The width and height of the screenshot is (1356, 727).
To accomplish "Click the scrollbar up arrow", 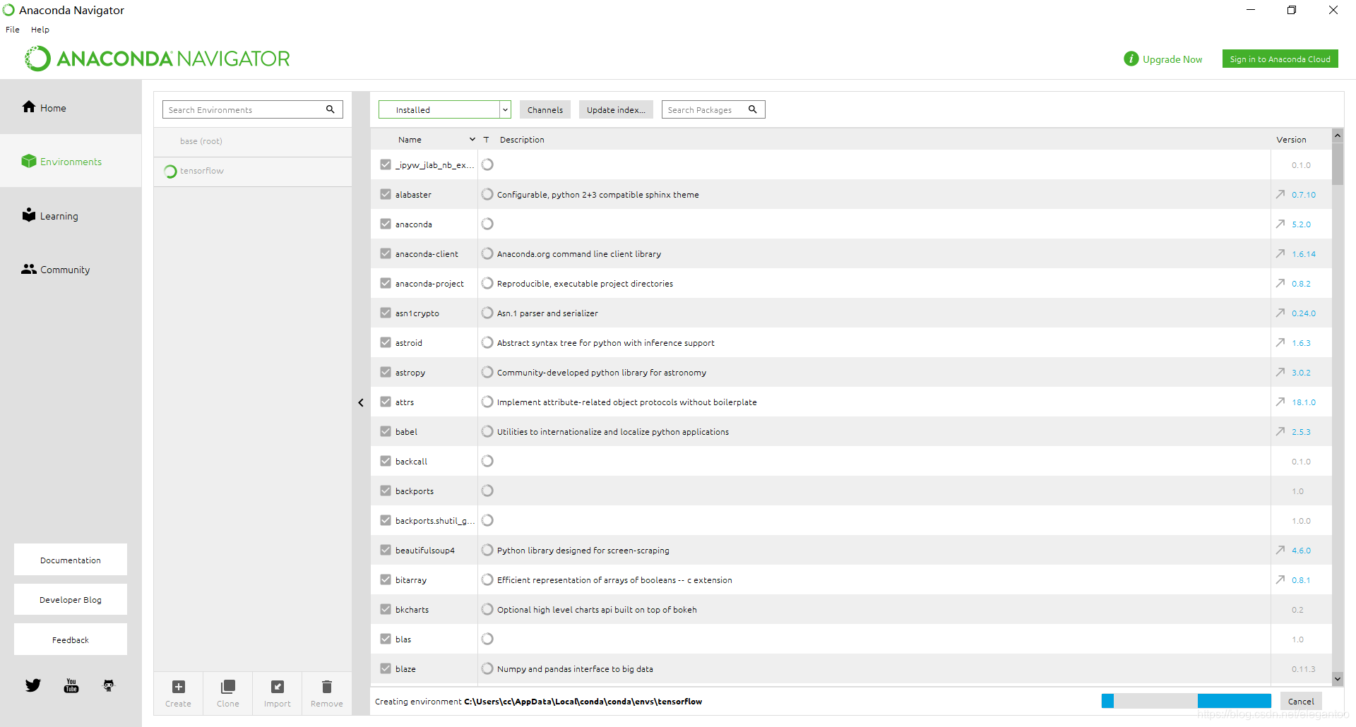I will tap(1338, 135).
